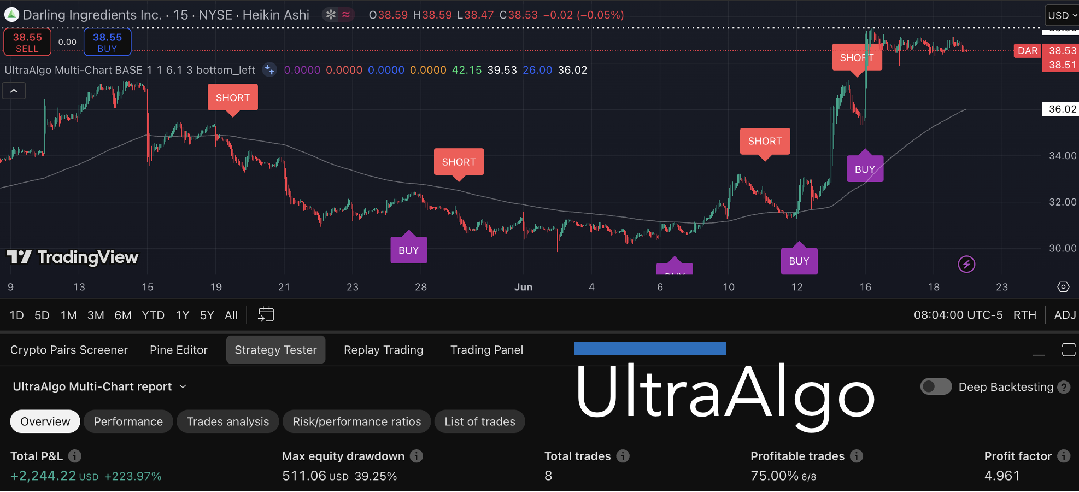Click the info icon next to Max equity drawdown
This screenshot has height=492, width=1079.
click(x=417, y=456)
